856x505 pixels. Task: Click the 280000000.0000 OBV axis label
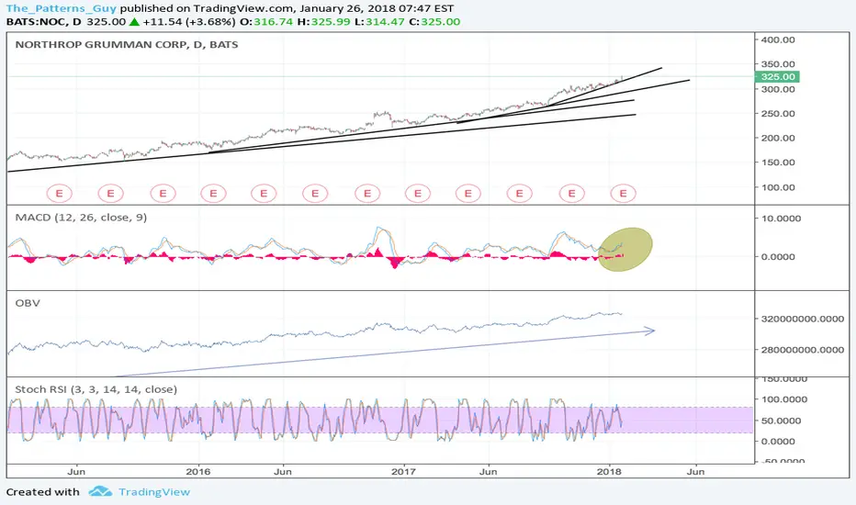click(803, 350)
